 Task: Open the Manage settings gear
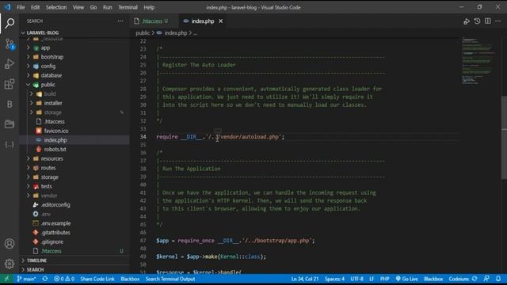click(10, 264)
